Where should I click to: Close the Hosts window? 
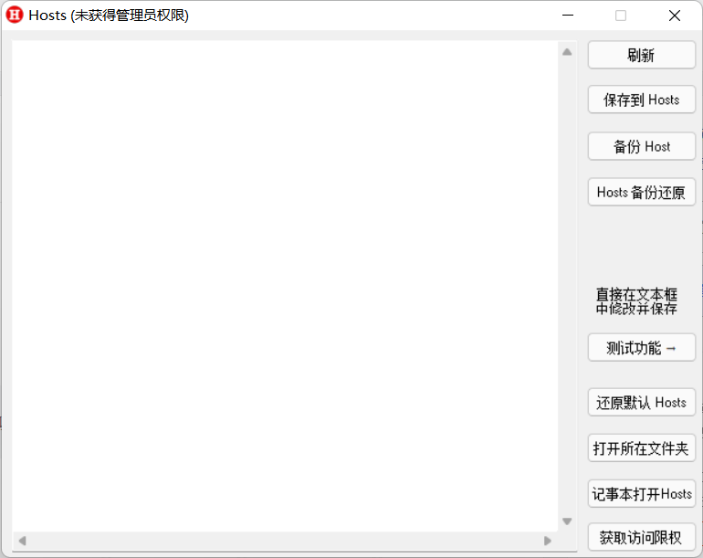pyautogui.click(x=675, y=16)
